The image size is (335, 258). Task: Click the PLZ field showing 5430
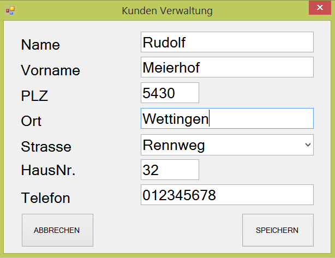tap(170, 93)
